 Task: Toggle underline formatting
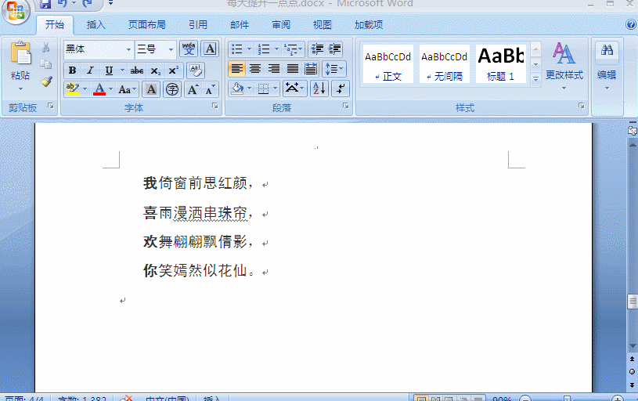[109, 70]
